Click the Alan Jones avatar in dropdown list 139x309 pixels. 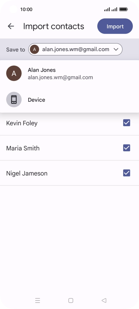click(x=14, y=73)
